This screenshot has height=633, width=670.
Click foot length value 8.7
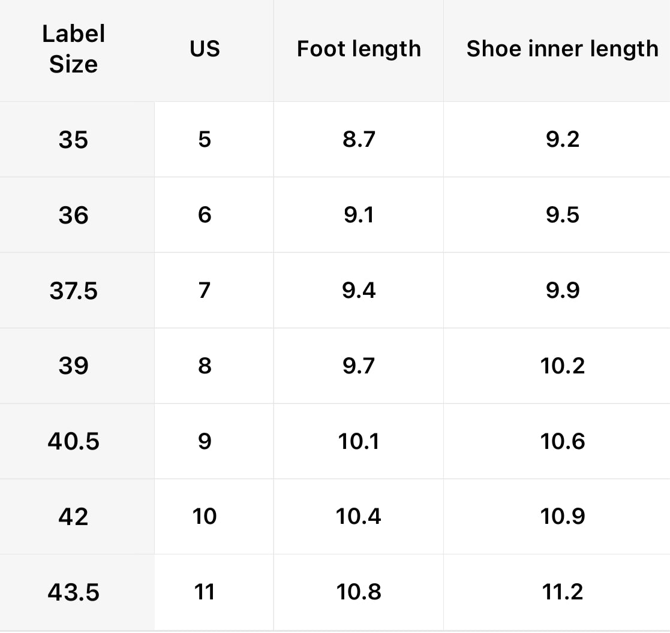click(359, 140)
